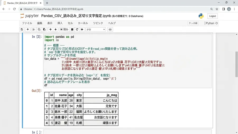Save notebook with the floppy disk icon
The width and height of the screenshot is (238, 134).
(22, 29)
